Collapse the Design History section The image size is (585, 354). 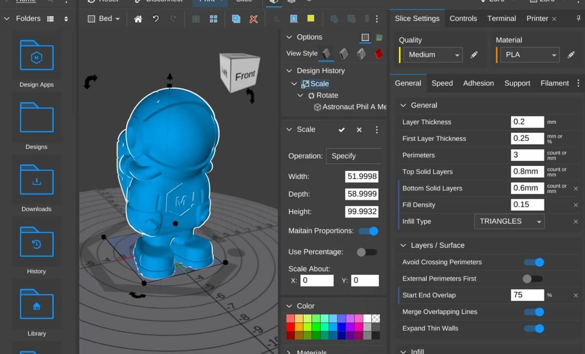pyautogui.click(x=289, y=71)
